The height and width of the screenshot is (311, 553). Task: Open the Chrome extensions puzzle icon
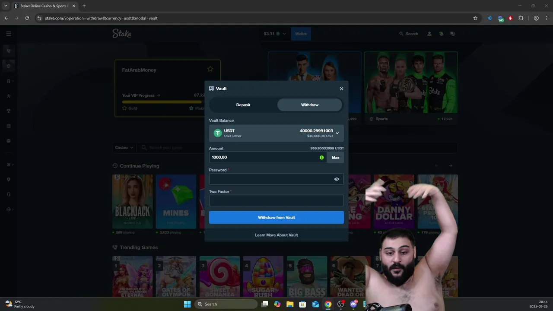tap(521, 18)
